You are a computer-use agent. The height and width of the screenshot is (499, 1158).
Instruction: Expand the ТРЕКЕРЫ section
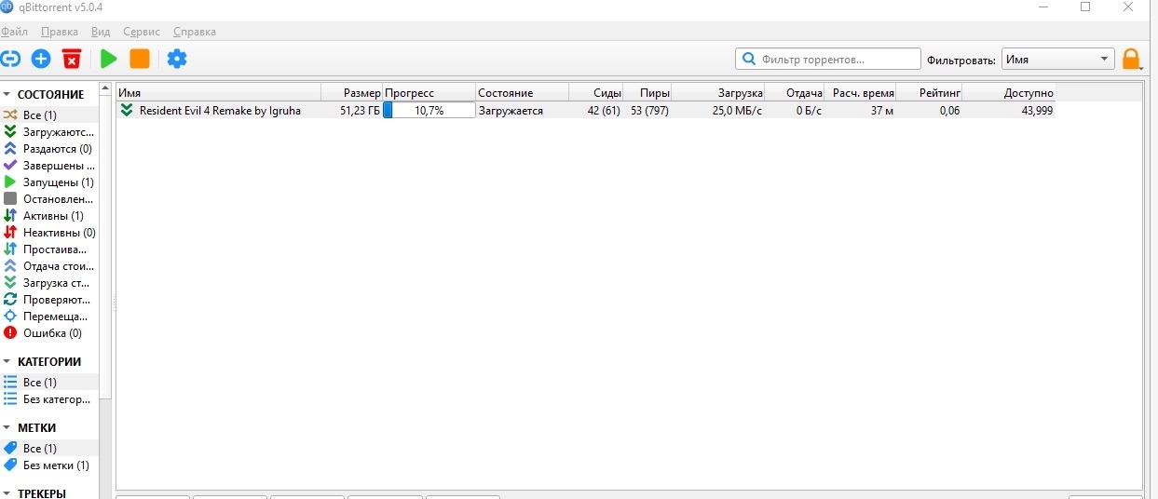pos(7,493)
